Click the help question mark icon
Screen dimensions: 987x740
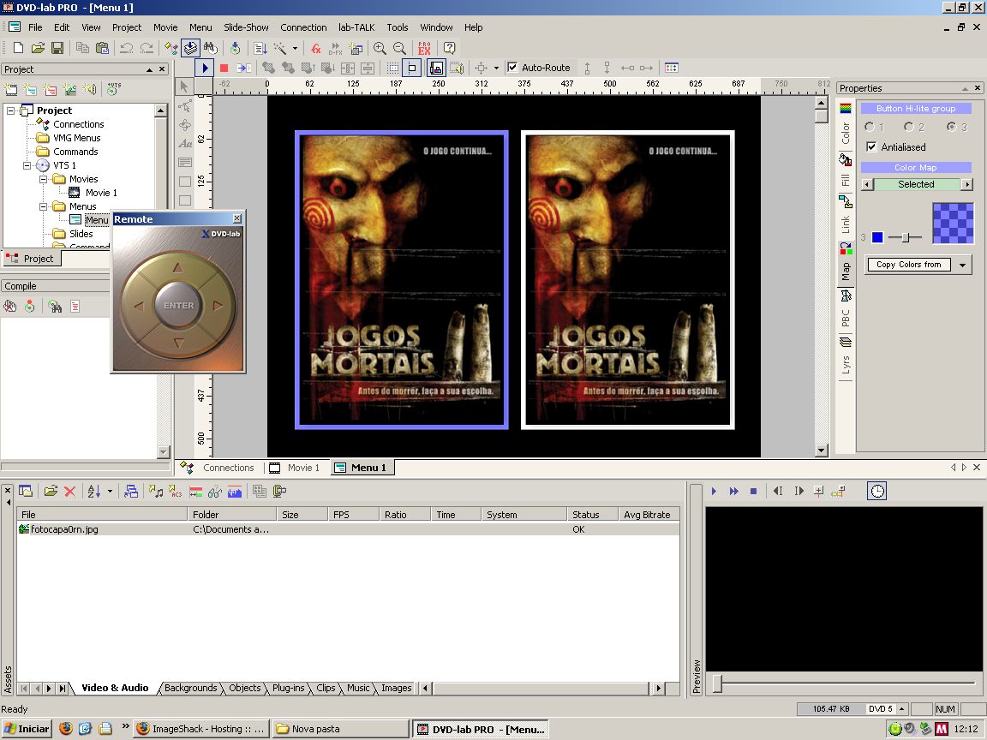click(450, 48)
